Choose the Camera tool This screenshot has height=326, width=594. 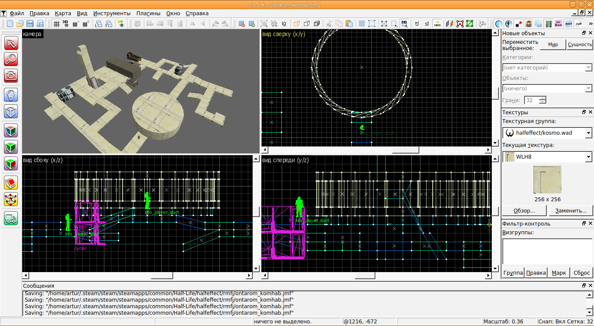point(11,75)
